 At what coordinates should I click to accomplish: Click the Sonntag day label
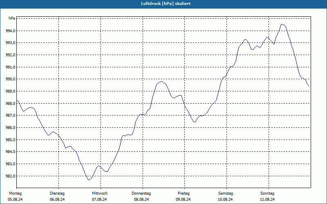coord(267,193)
